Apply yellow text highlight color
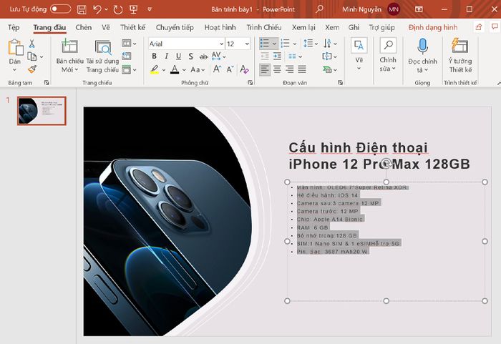The width and height of the screenshot is (501, 344). 155,69
